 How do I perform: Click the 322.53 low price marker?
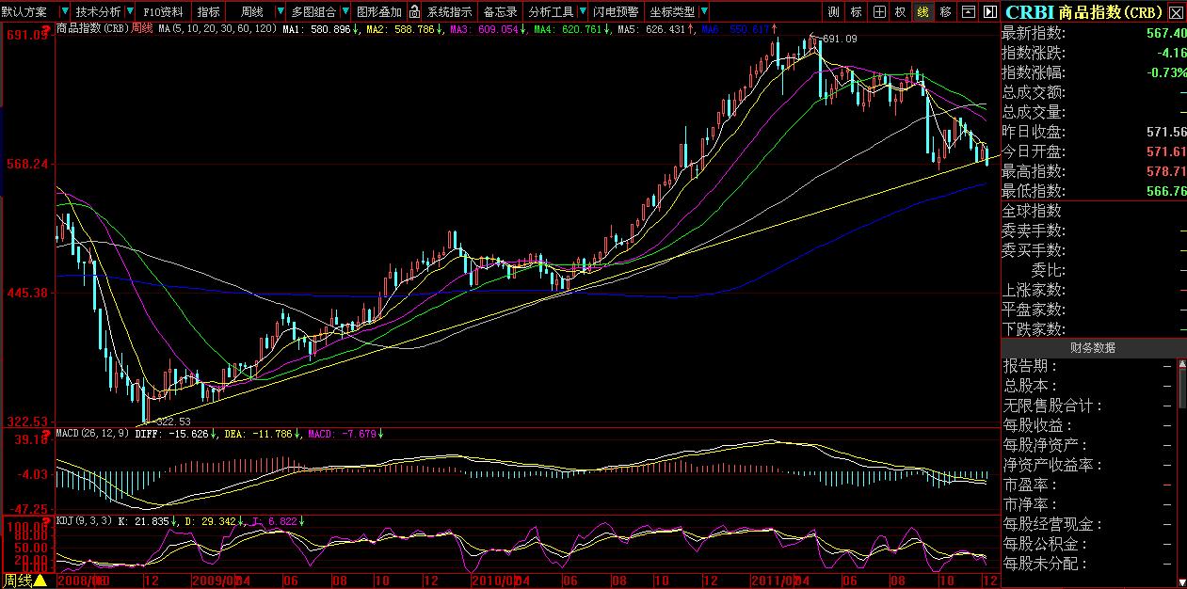[173, 421]
